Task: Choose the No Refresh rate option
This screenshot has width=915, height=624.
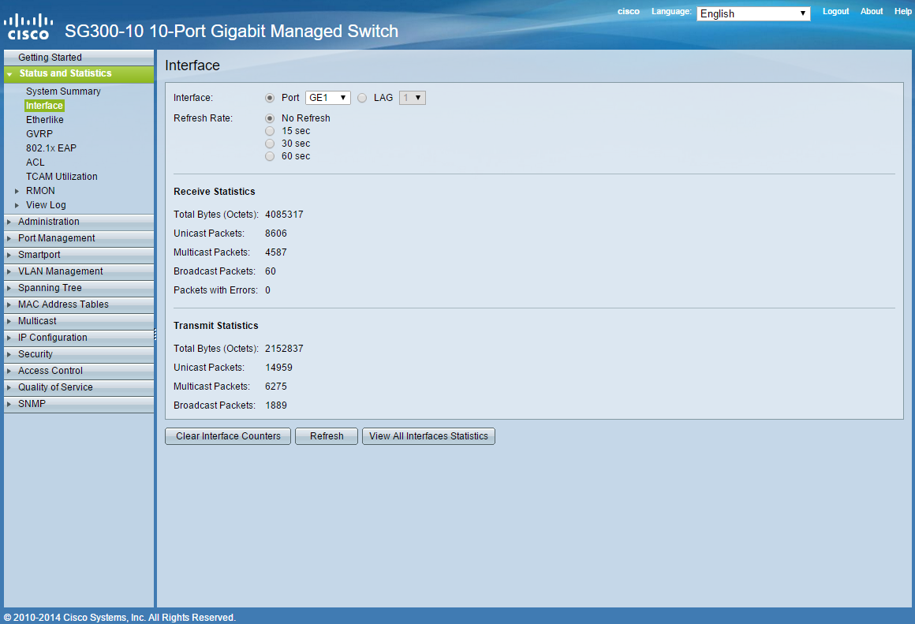Action: click(270, 118)
